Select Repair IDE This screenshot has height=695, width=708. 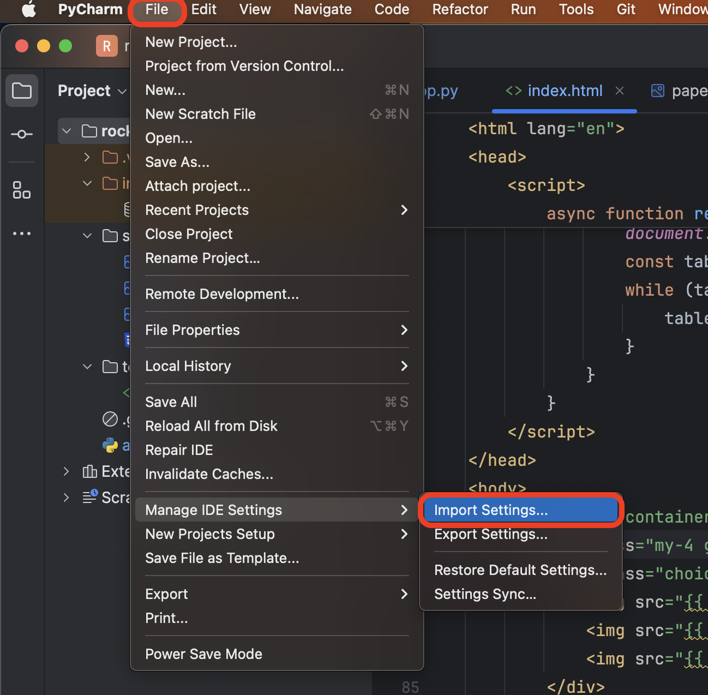click(277, 450)
